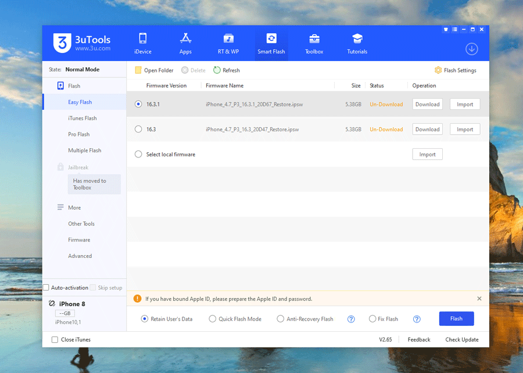The image size is (523, 373).
Task: Open Flash Settings gear
Action: pyautogui.click(x=438, y=70)
